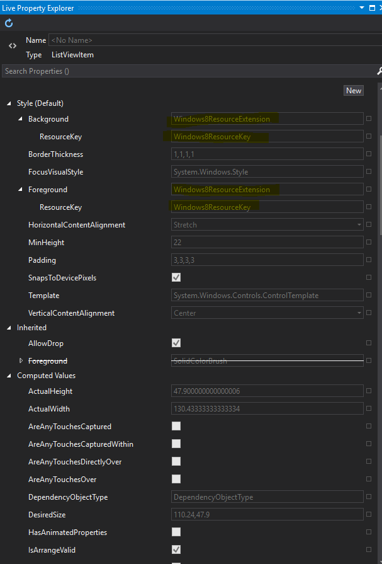
Task: Click the element type code icon
Action: click(13, 47)
